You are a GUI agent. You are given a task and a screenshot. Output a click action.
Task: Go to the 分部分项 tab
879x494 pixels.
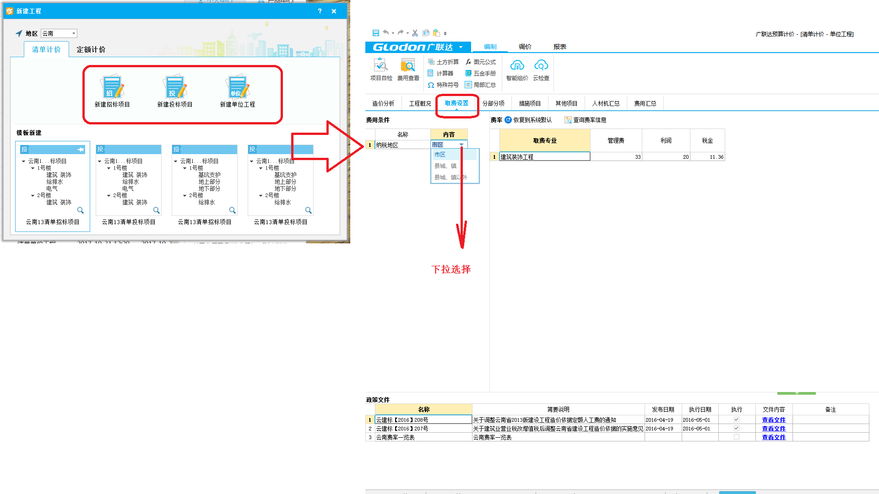pos(493,103)
